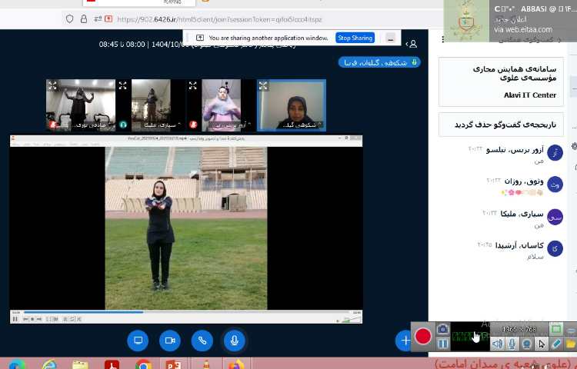Click the recorder pause button
This screenshot has height=369, width=577.
tap(442, 344)
